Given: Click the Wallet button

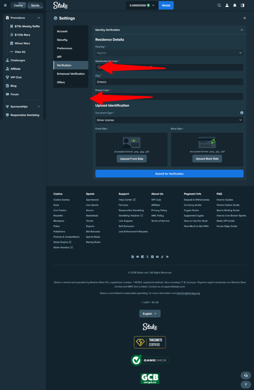Looking at the screenshot, I should click(166, 5).
